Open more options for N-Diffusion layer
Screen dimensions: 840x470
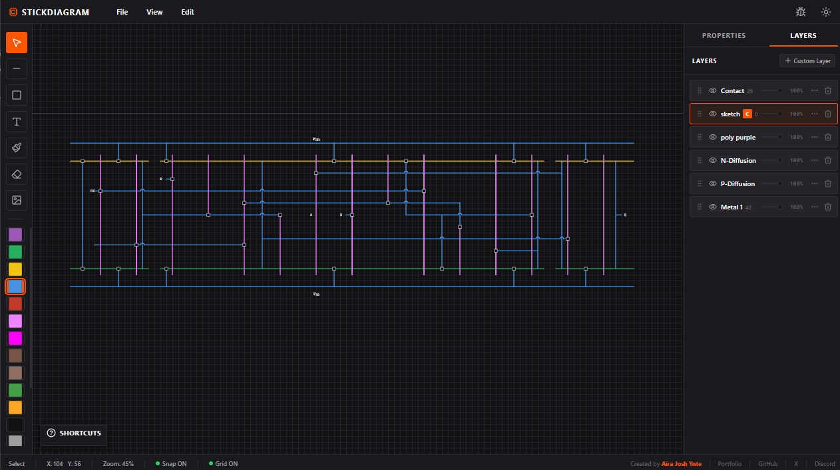coord(815,160)
